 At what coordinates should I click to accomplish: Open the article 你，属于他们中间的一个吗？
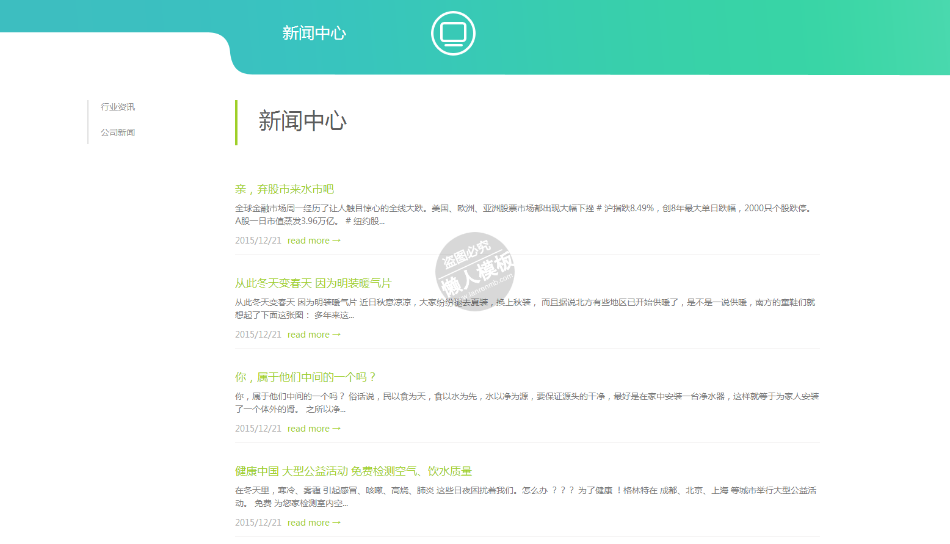click(x=306, y=377)
